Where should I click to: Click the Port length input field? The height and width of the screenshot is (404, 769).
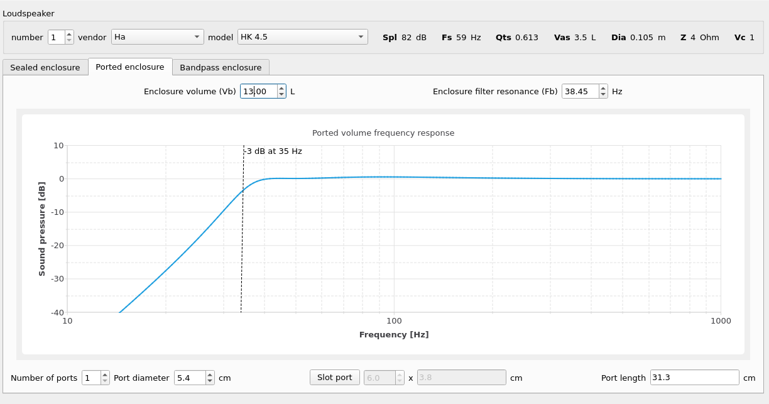tap(694, 378)
